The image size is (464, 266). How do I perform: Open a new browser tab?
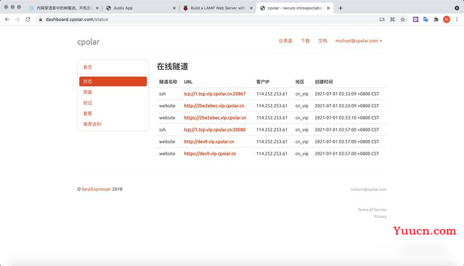coord(340,8)
